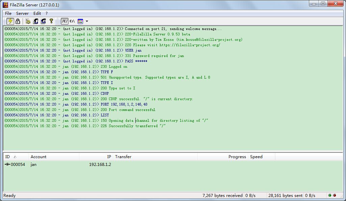The image size is (346, 201).
Task: Sort connections by the IP column header
Action: tap(96, 157)
